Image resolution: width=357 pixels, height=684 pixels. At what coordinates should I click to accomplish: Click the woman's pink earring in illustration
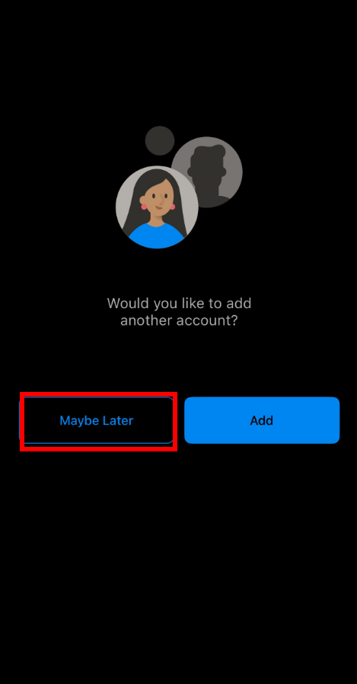pos(144,207)
